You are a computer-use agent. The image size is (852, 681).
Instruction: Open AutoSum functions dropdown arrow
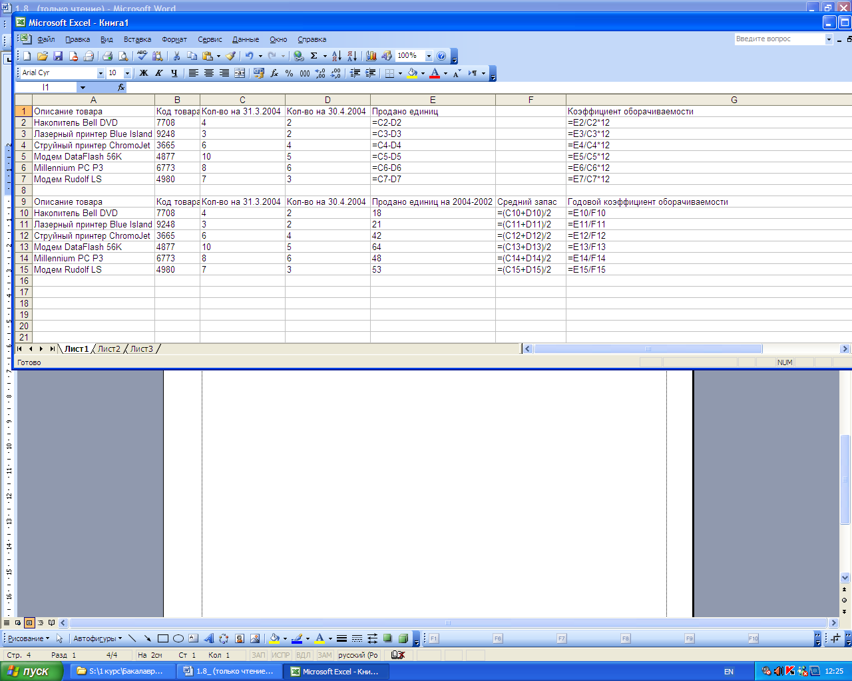click(x=325, y=56)
